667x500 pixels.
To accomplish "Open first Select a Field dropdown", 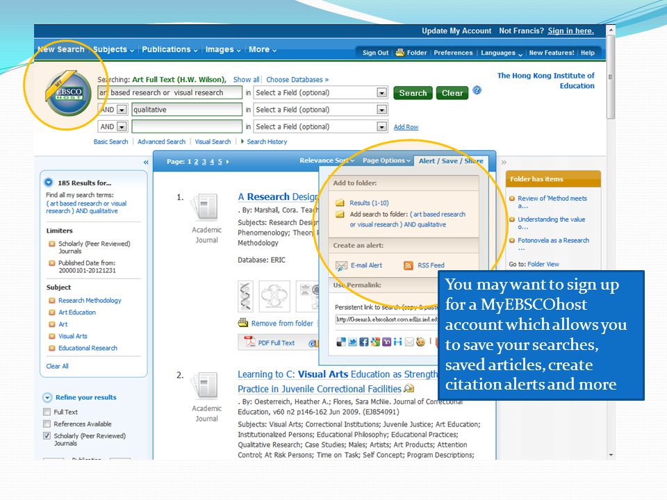I will click(381, 92).
